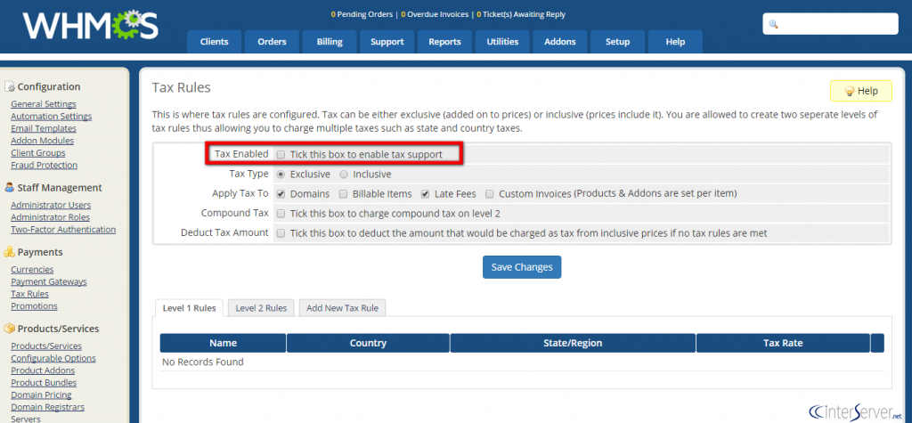Screen dimensions: 912x423
Task: Open Configurable Options link
Action: (x=53, y=359)
